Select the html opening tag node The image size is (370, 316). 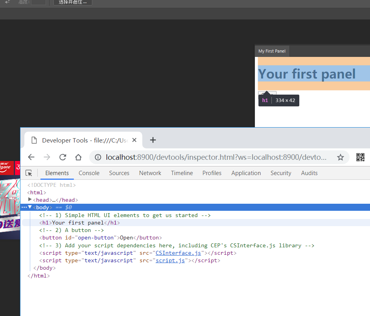coord(37,192)
